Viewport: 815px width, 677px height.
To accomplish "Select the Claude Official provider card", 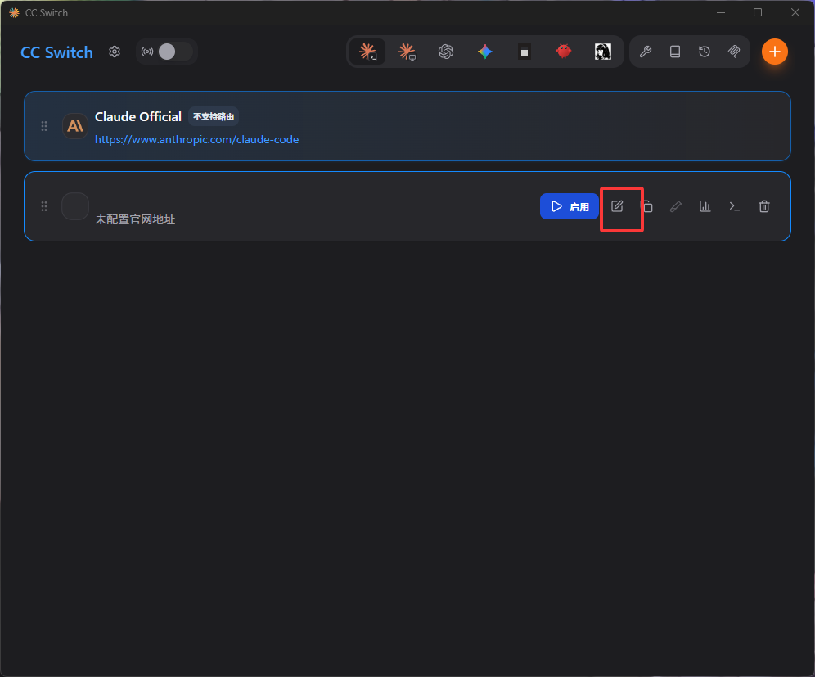I will [407, 126].
